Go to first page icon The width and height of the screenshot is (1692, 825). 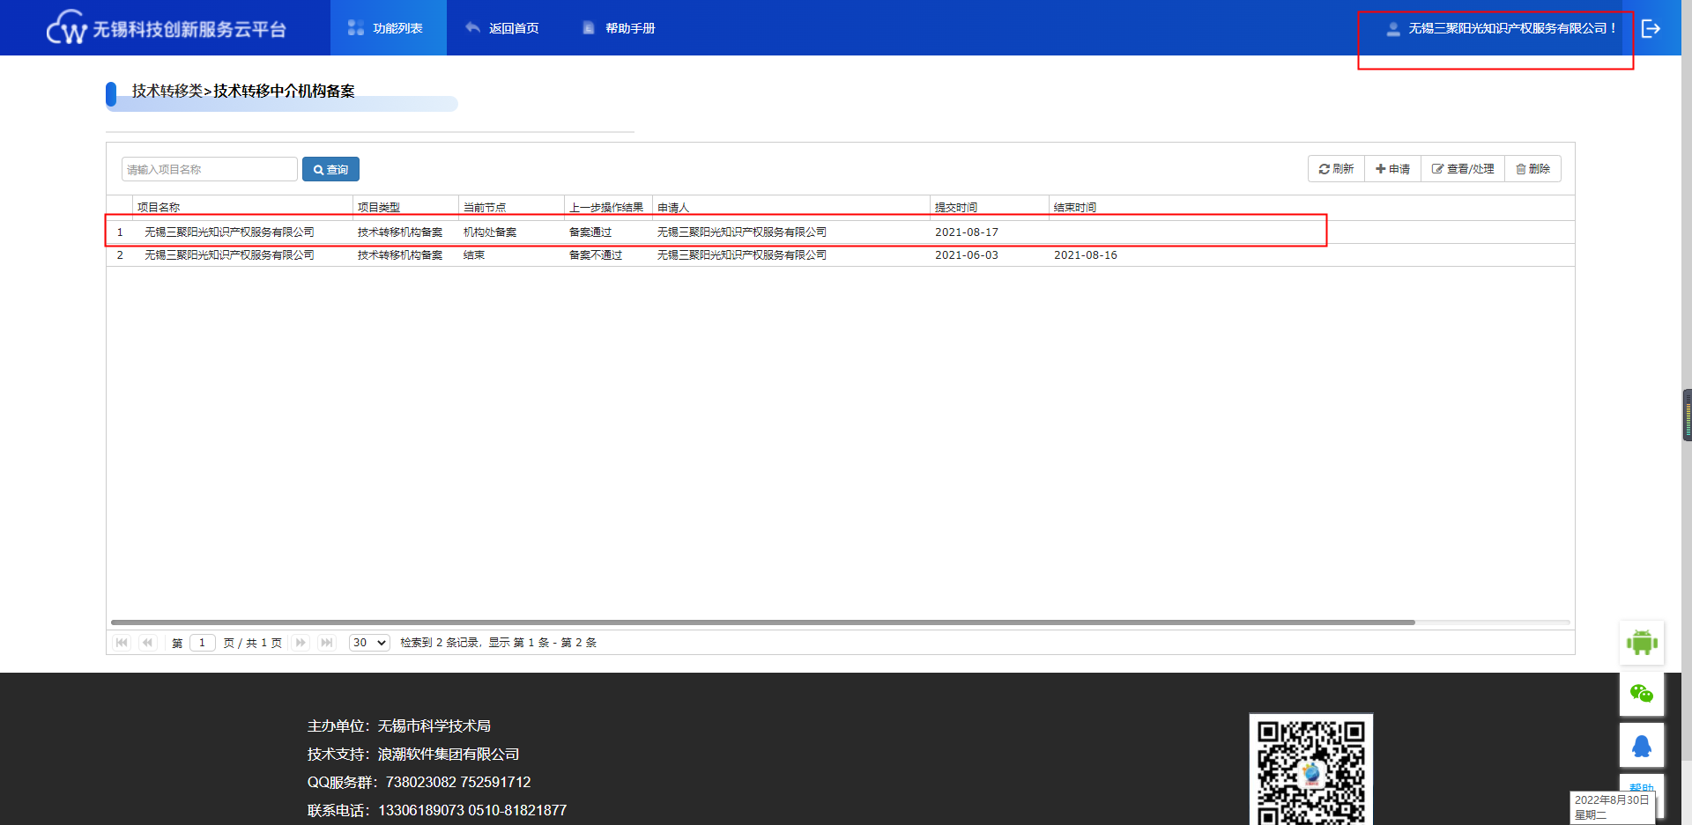pos(122,643)
